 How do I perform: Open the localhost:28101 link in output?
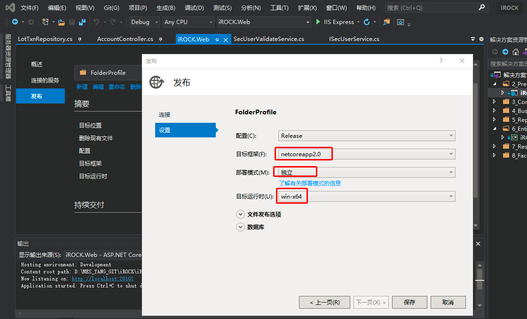coord(102,279)
